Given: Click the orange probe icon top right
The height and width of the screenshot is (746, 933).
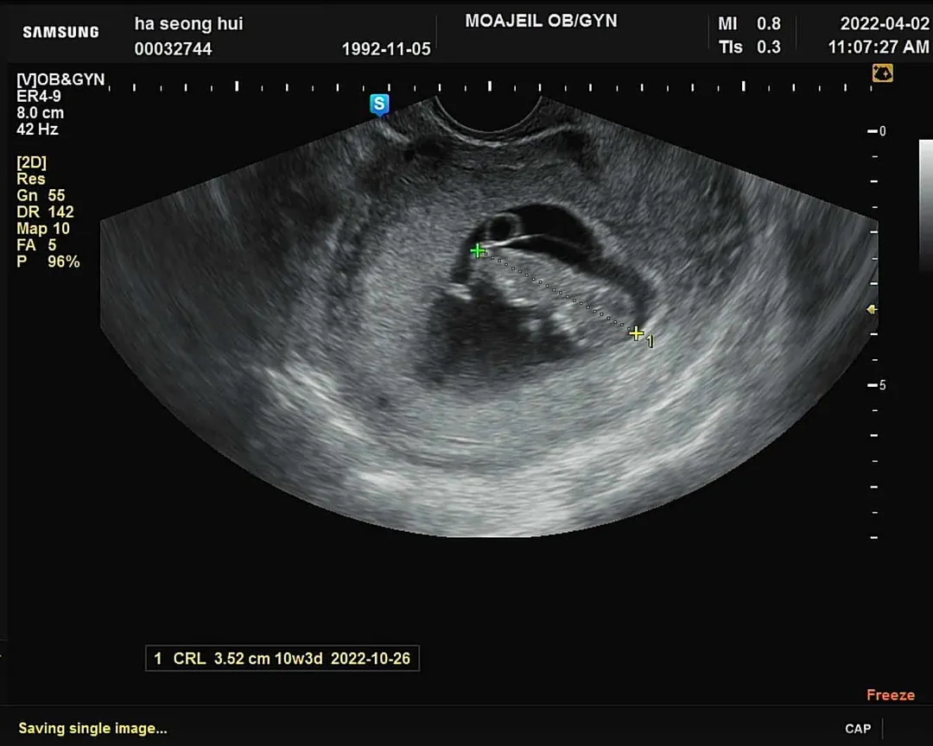Looking at the screenshot, I should click(x=882, y=73).
